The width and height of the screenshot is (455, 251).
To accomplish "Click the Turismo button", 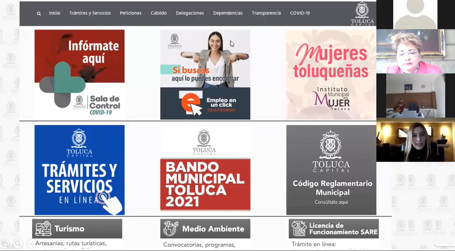I will point(77,229).
